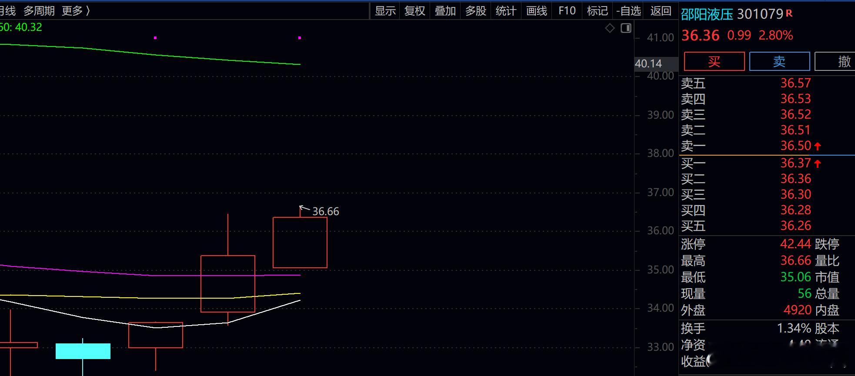This screenshot has height=376, width=855.
Task: Open the 显示 display menu
Action: pyautogui.click(x=385, y=11)
